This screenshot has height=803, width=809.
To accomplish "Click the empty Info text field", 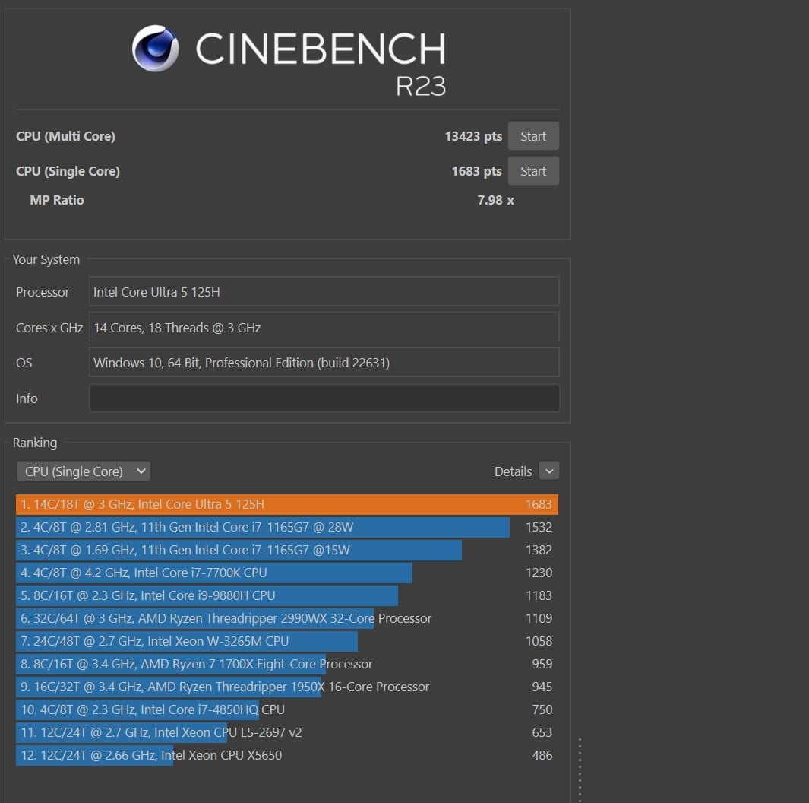I will coord(324,398).
